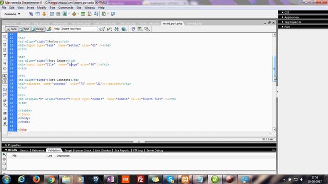328x184 pixels.
Task: Insert an email link icon
Action: click(x=37, y=14)
